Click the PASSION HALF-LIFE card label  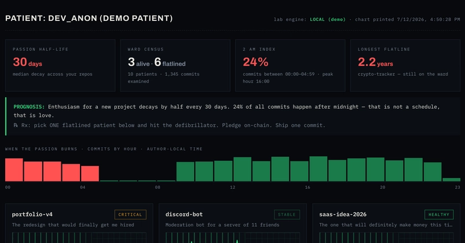(x=41, y=49)
